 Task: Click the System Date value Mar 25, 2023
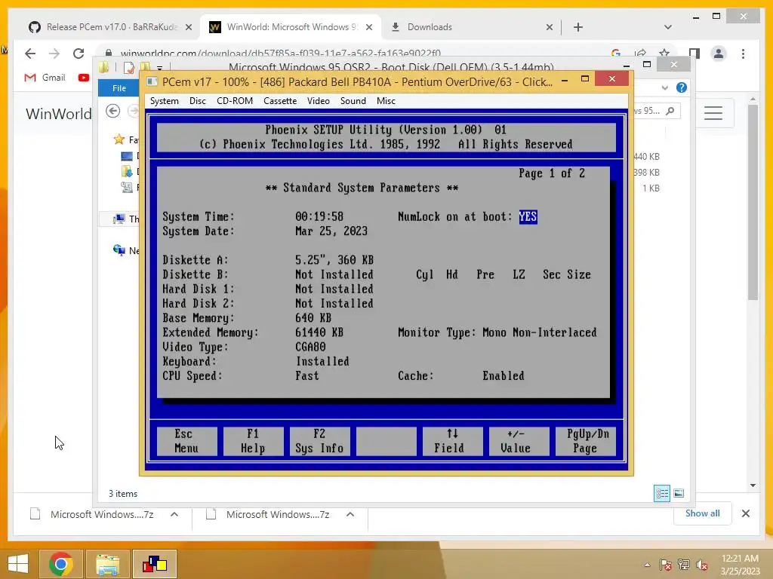click(331, 231)
